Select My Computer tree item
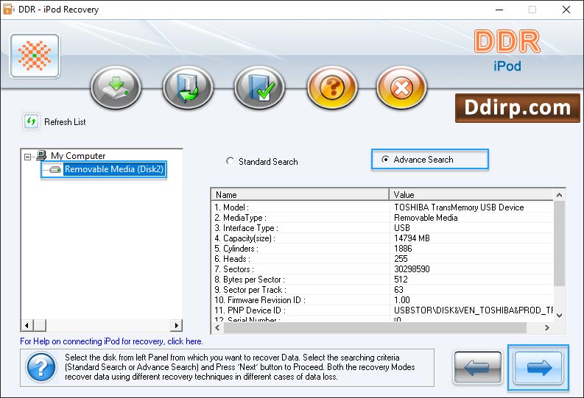584x398 pixels. 78,155
